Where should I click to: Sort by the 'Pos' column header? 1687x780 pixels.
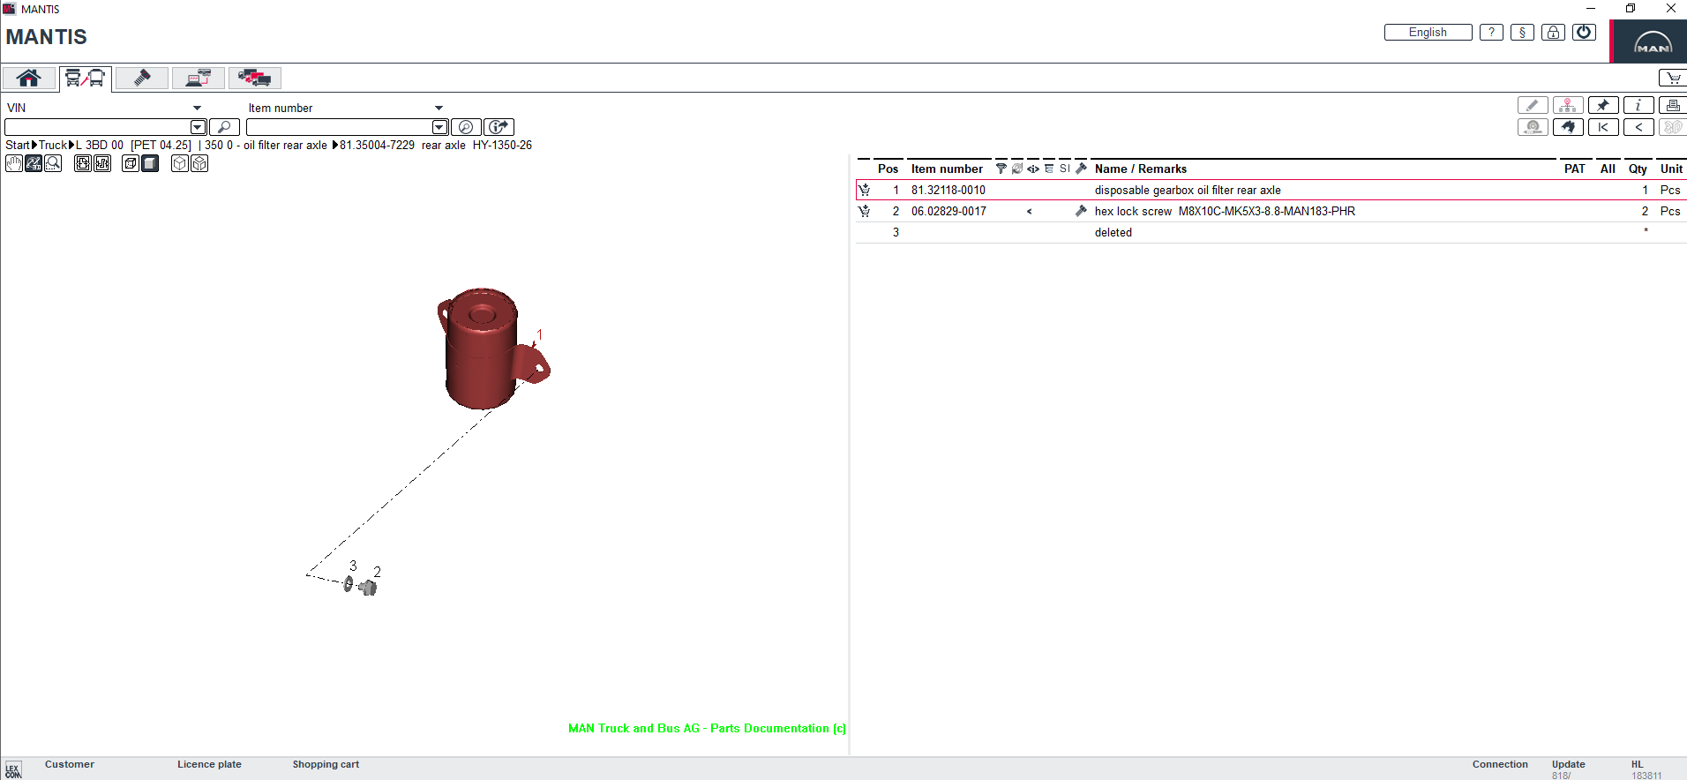point(888,169)
